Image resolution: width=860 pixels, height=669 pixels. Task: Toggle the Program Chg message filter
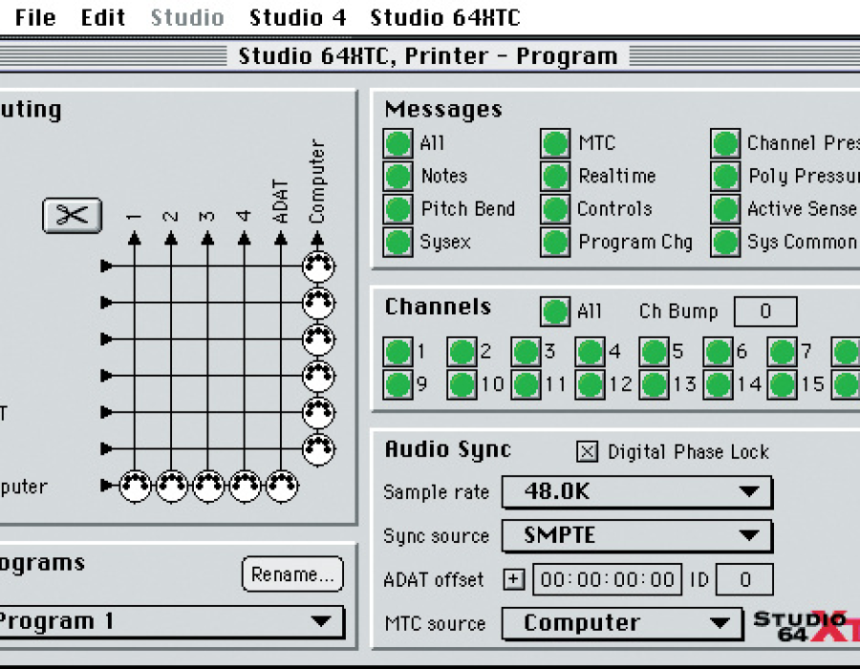click(x=555, y=243)
